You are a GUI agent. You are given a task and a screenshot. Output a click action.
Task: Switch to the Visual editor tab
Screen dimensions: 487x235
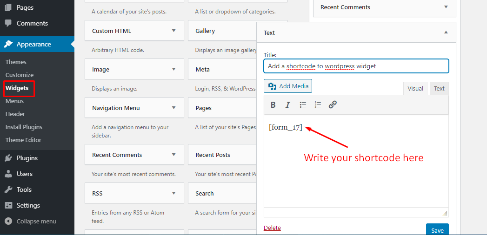[x=415, y=88]
